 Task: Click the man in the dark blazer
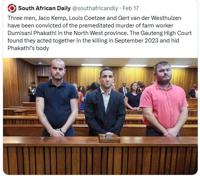[x=105, y=102]
